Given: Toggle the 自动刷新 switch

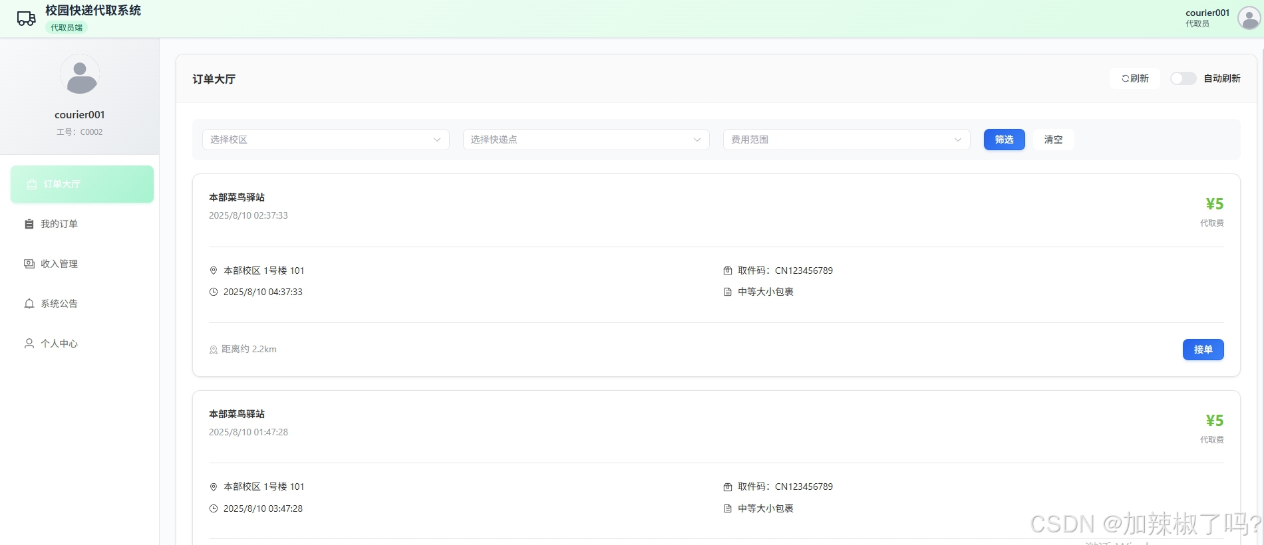Looking at the screenshot, I should 1183,78.
